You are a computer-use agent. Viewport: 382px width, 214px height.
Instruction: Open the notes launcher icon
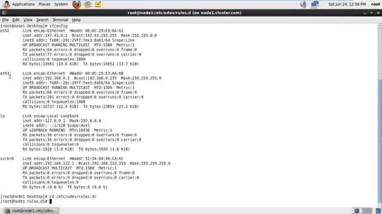coord(98,4)
